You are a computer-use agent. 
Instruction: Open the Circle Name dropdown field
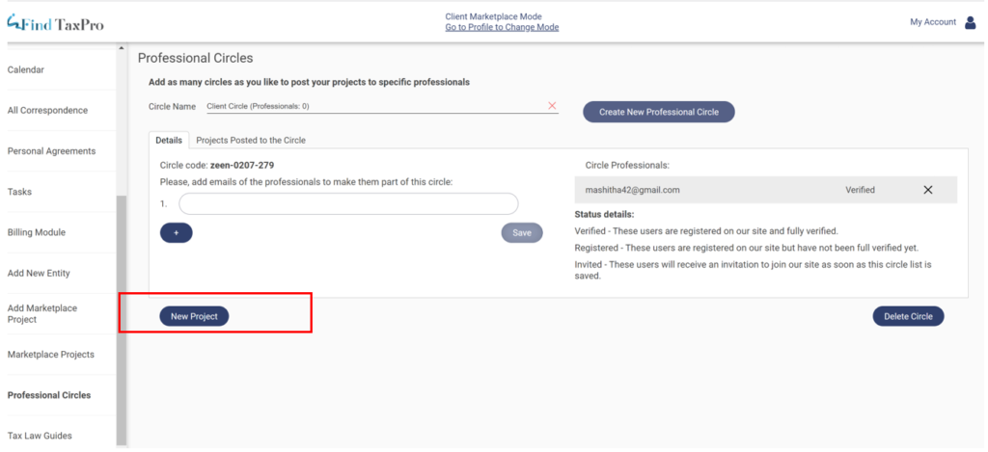376,106
